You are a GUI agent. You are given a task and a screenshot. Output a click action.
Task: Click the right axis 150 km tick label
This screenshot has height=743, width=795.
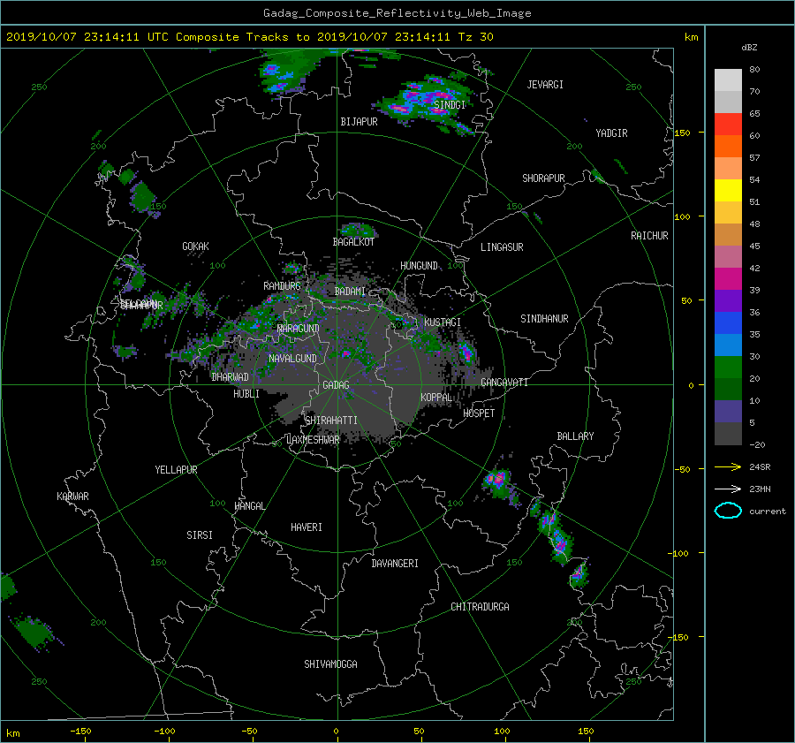tap(682, 133)
